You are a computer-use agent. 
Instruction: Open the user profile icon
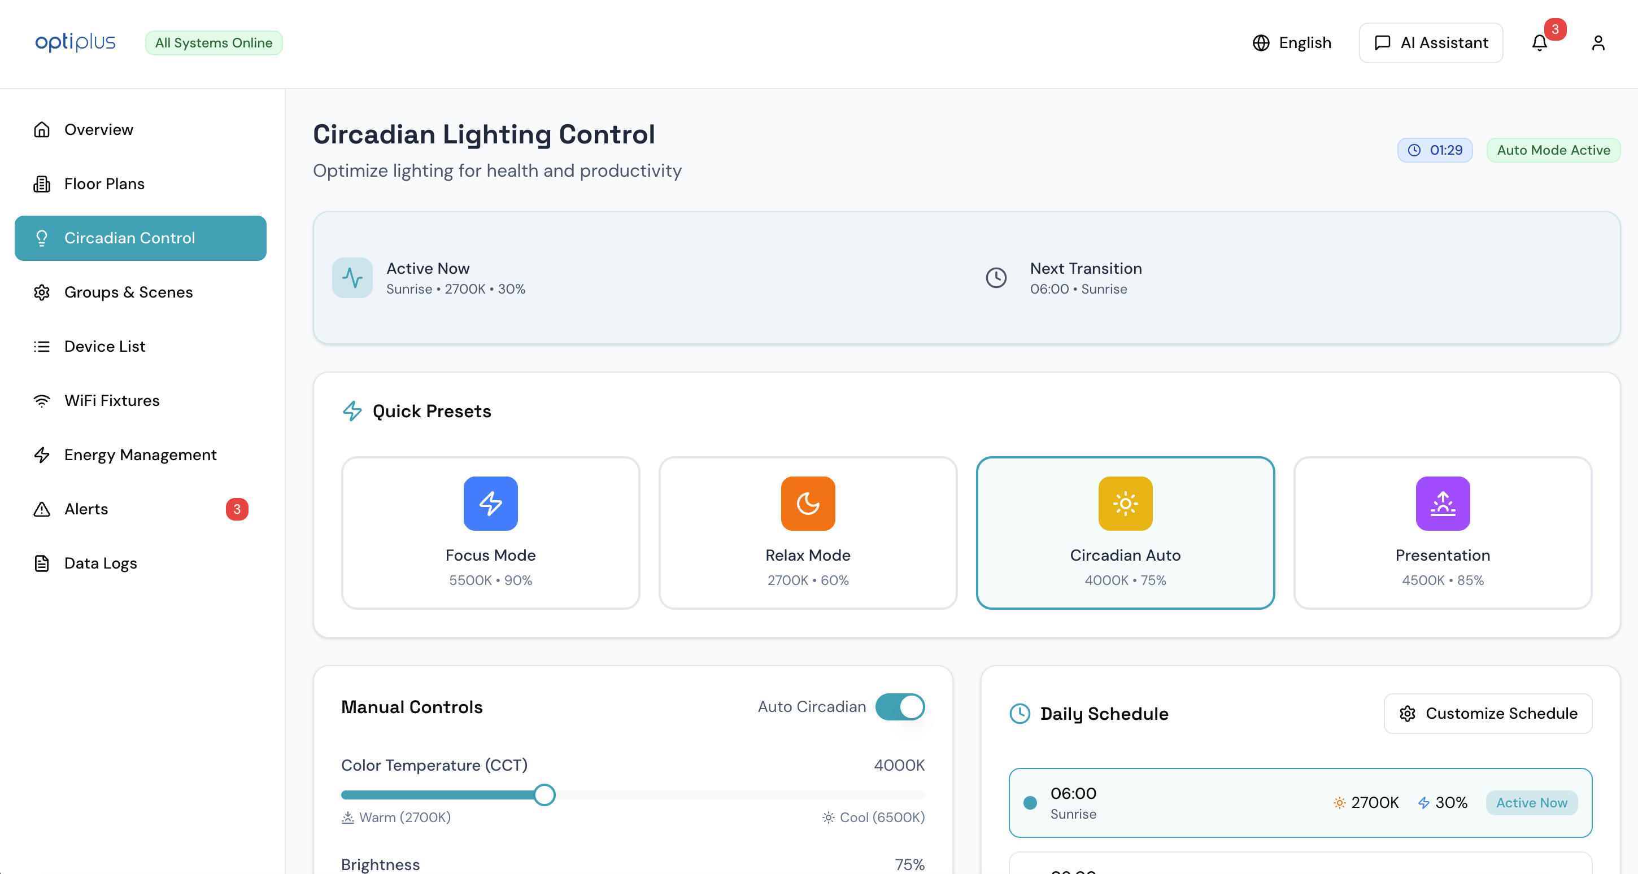(x=1598, y=42)
